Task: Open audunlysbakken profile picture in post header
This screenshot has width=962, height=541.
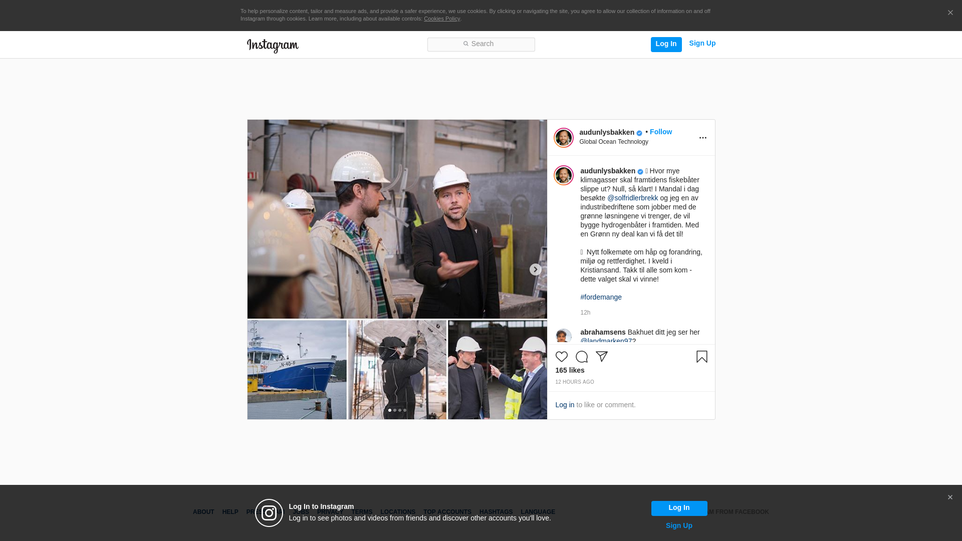Action: [563, 138]
